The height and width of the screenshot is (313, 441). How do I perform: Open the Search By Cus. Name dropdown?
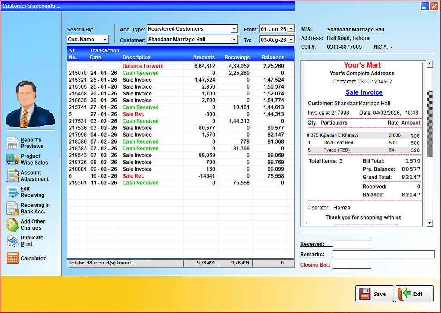(x=105, y=39)
